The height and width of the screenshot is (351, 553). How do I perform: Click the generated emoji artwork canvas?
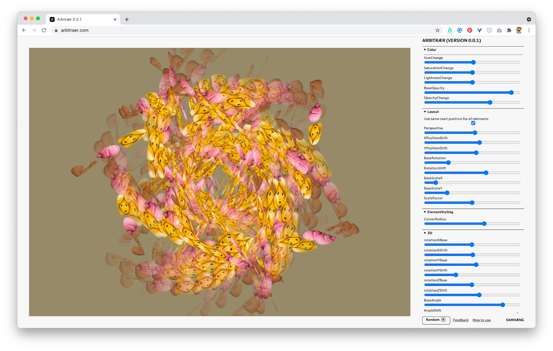coord(220,182)
